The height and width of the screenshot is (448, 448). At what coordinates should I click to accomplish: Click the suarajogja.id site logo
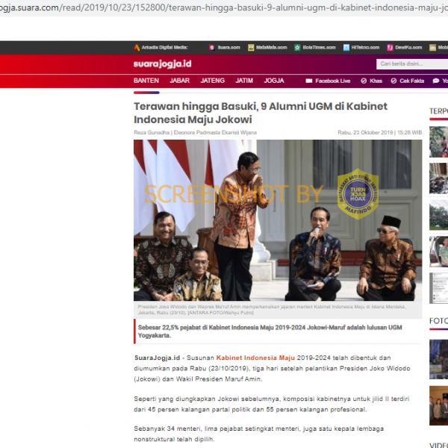162,63
